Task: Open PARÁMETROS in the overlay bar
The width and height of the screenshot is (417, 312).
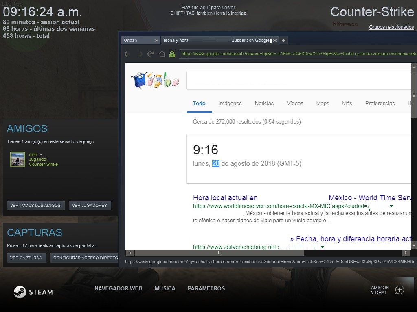Action: coord(206,289)
